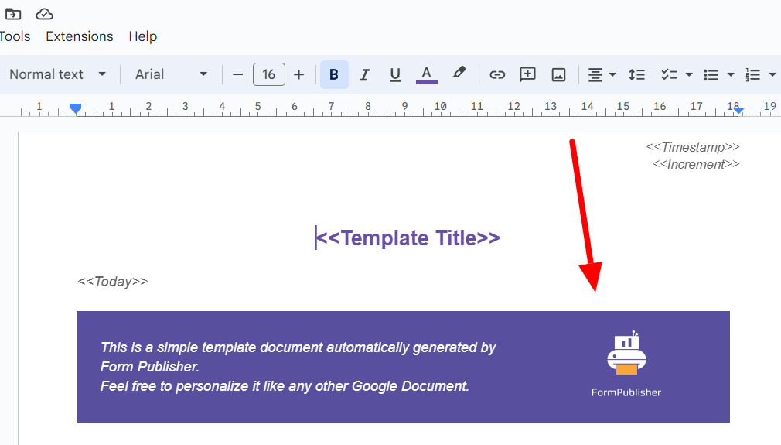
Task: Click the text 'Form Publisher.' in banner
Action: (x=150, y=367)
